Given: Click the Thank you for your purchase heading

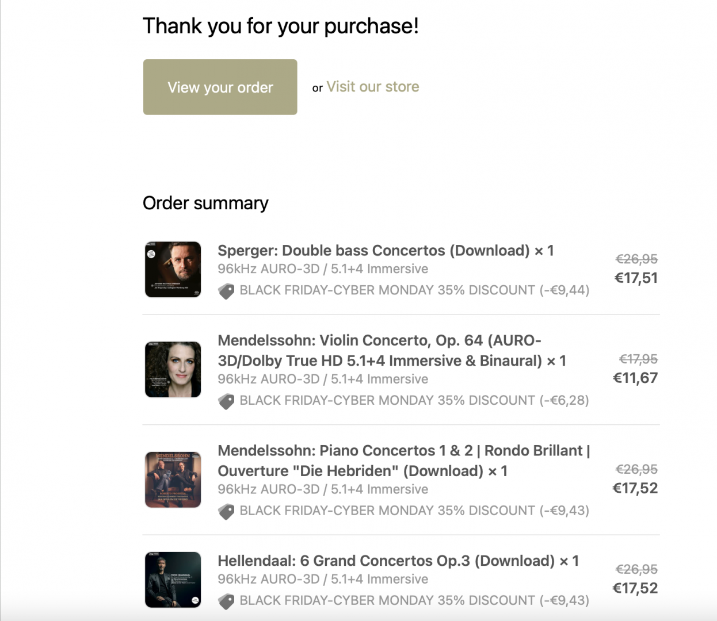Looking at the screenshot, I should 280,26.
